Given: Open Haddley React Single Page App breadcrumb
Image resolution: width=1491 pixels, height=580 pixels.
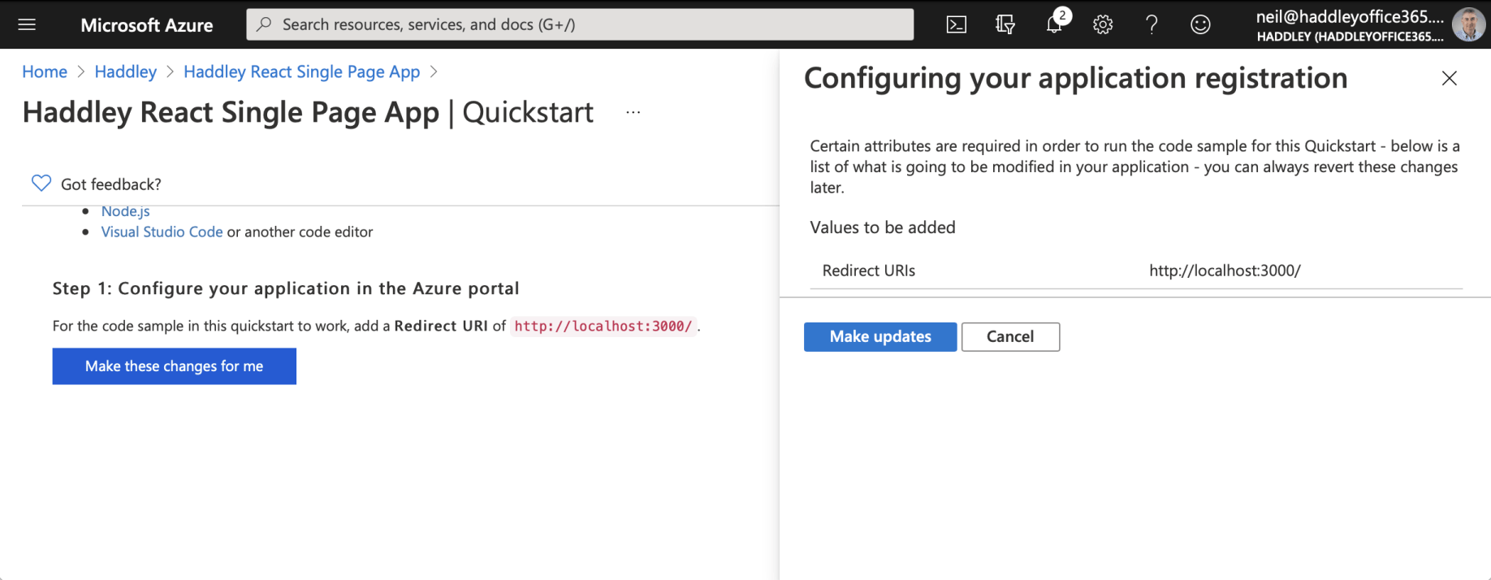Looking at the screenshot, I should click(301, 71).
